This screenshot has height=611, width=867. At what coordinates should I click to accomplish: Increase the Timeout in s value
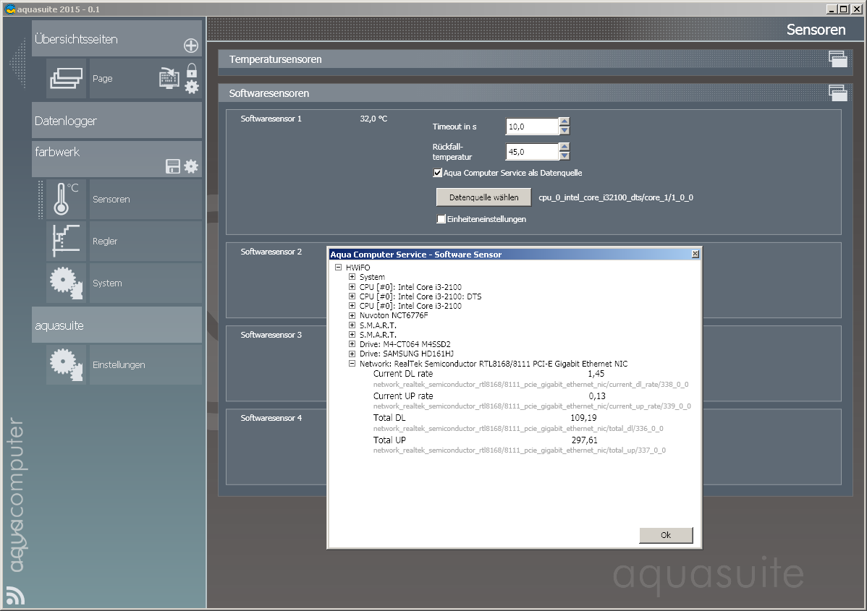click(564, 122)
